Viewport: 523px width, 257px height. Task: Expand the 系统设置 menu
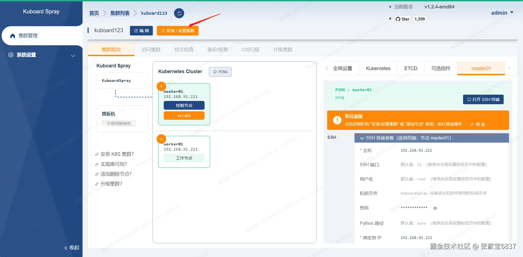(41, 55)
